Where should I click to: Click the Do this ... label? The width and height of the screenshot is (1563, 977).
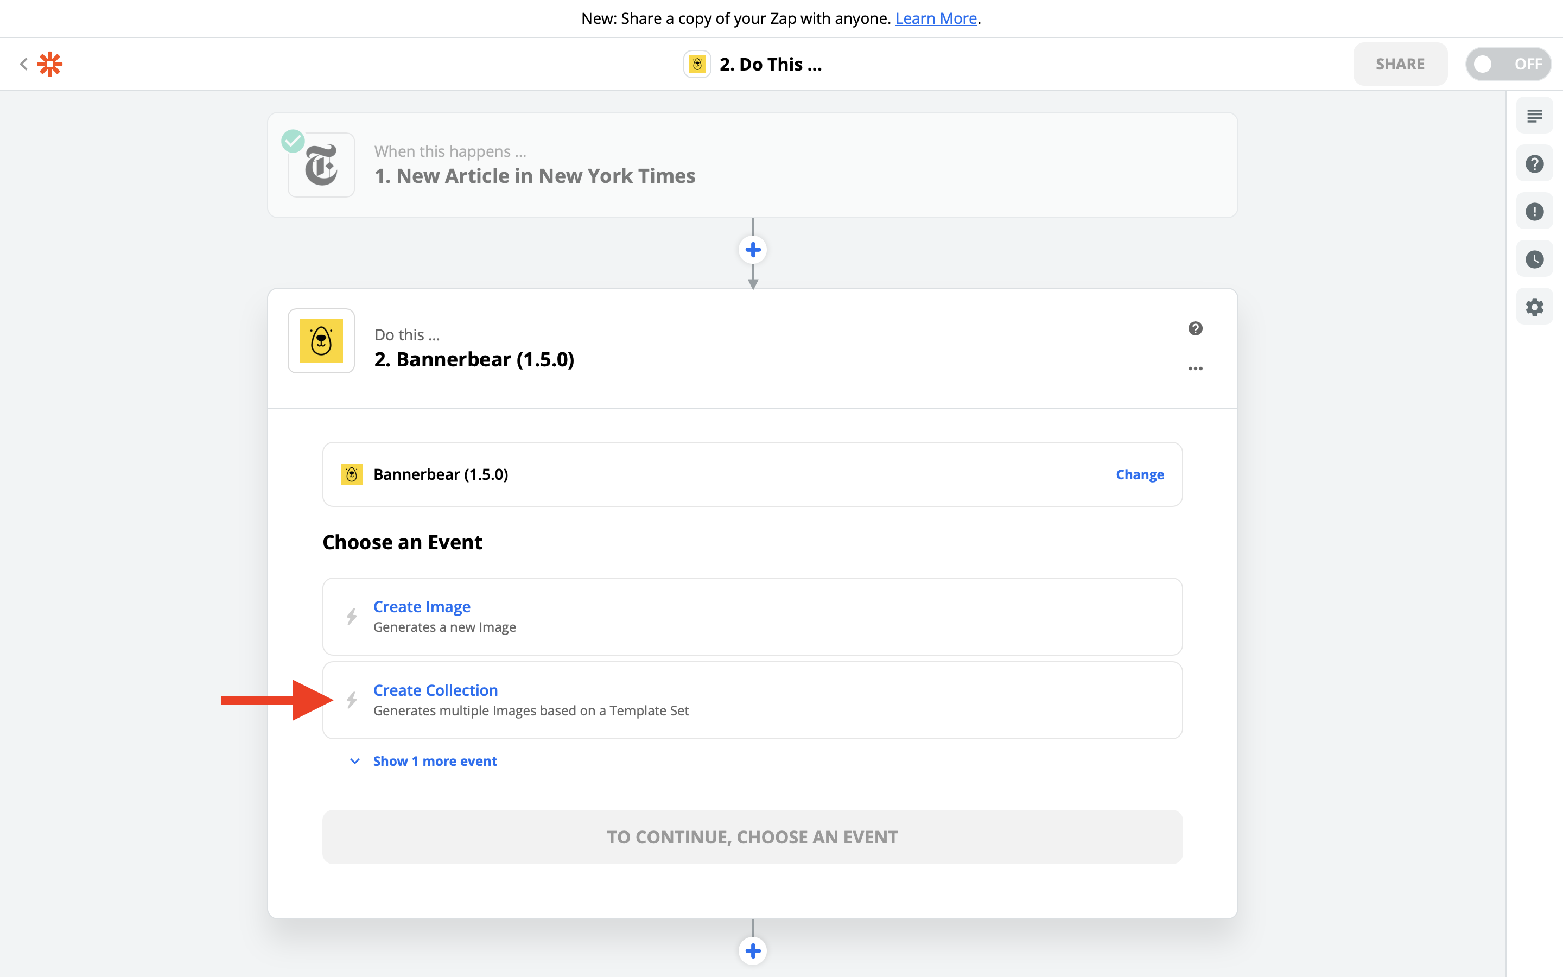407,335
